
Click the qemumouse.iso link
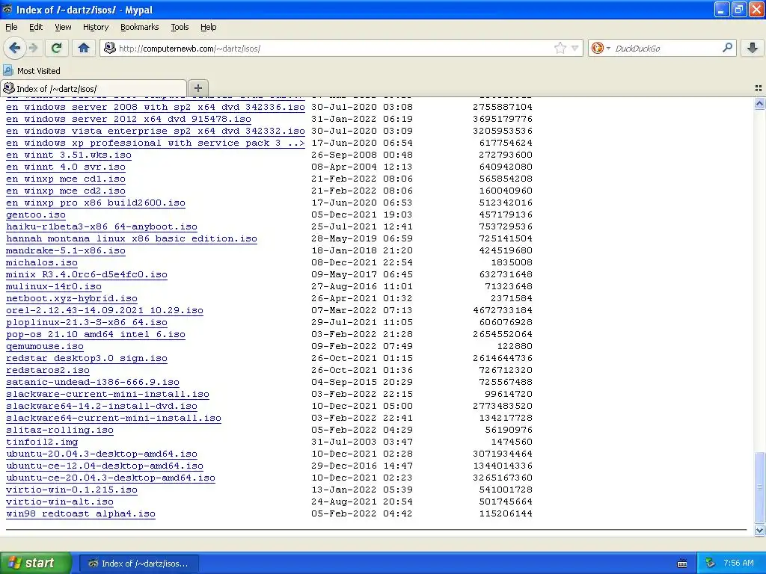pyautogui.click(x=44, y=346)
